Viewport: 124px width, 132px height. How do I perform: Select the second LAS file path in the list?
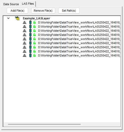[79, 27]
